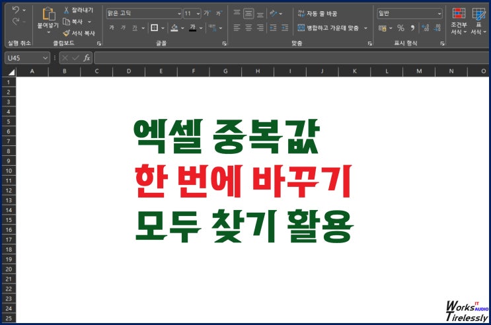491x325 pixels.
Task: Select row 20 header
Action: (9, 270)
